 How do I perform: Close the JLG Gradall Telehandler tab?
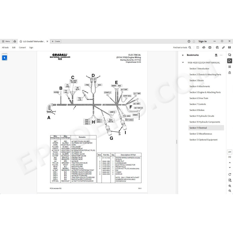click(x=47, y=42)
